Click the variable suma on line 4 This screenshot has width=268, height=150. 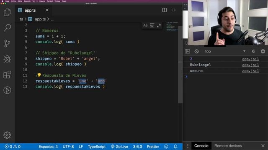click(40, 36)
